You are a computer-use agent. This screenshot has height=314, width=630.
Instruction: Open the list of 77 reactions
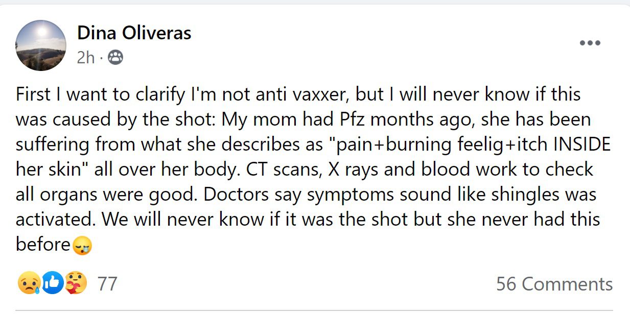click(x=107, y=283)
